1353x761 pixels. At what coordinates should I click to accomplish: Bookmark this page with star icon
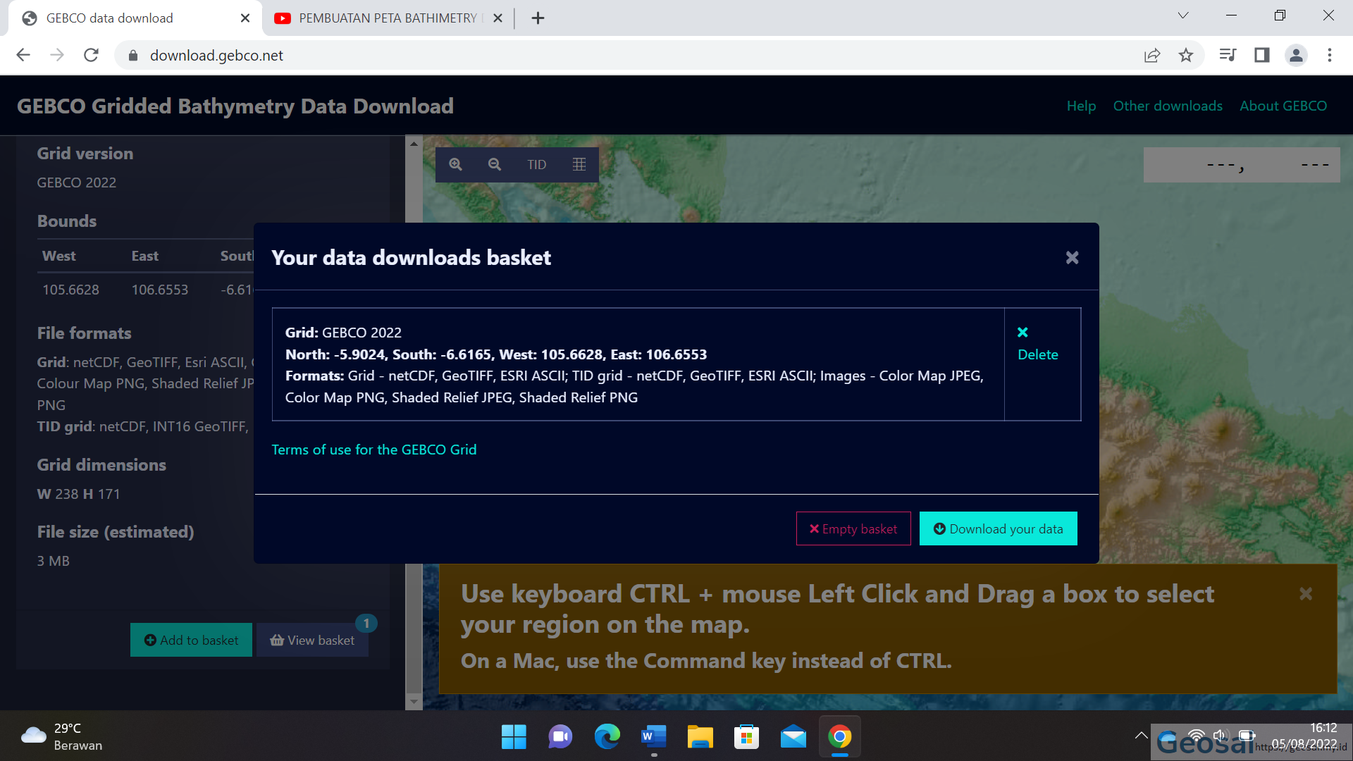pyautogui.click(x=1186, y=55)
